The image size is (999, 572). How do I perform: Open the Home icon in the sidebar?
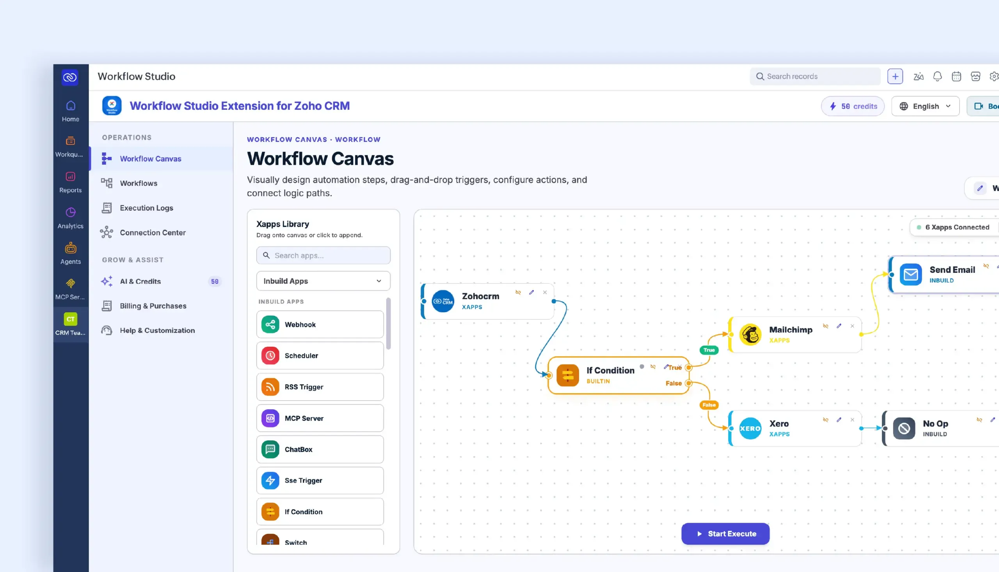point(70,111)
